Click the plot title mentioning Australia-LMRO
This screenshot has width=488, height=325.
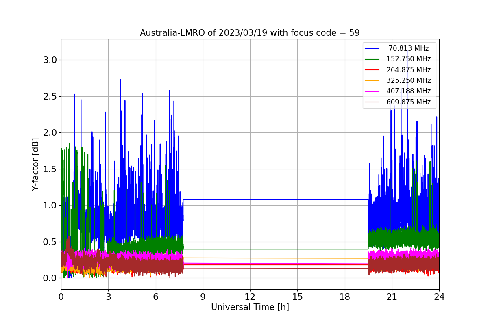250,33
